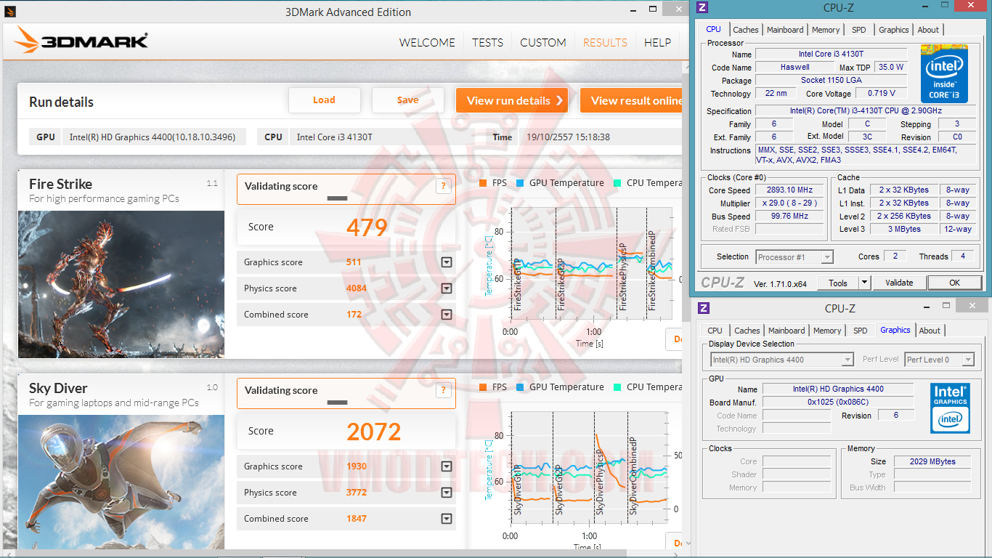Switch to Caches tab in the Processor CPU-Z window

tap(746, 30)
